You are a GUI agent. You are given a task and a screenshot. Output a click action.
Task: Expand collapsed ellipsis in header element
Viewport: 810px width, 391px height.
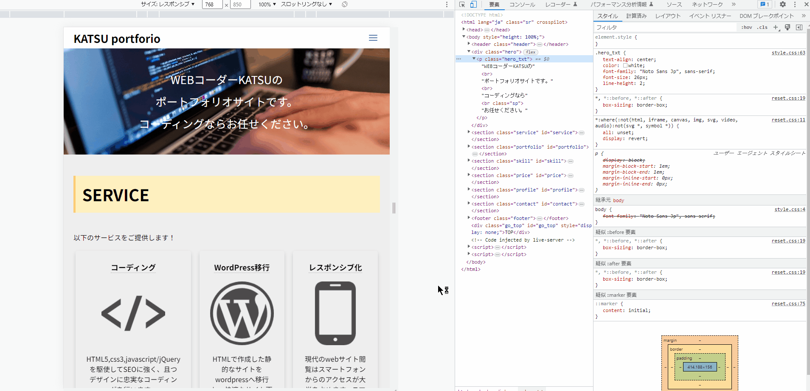click(540, 44)
